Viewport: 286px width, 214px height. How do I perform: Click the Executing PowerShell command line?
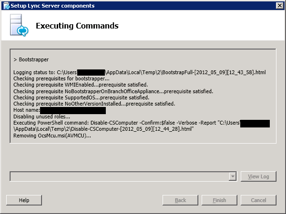click(x=142, y=126)
